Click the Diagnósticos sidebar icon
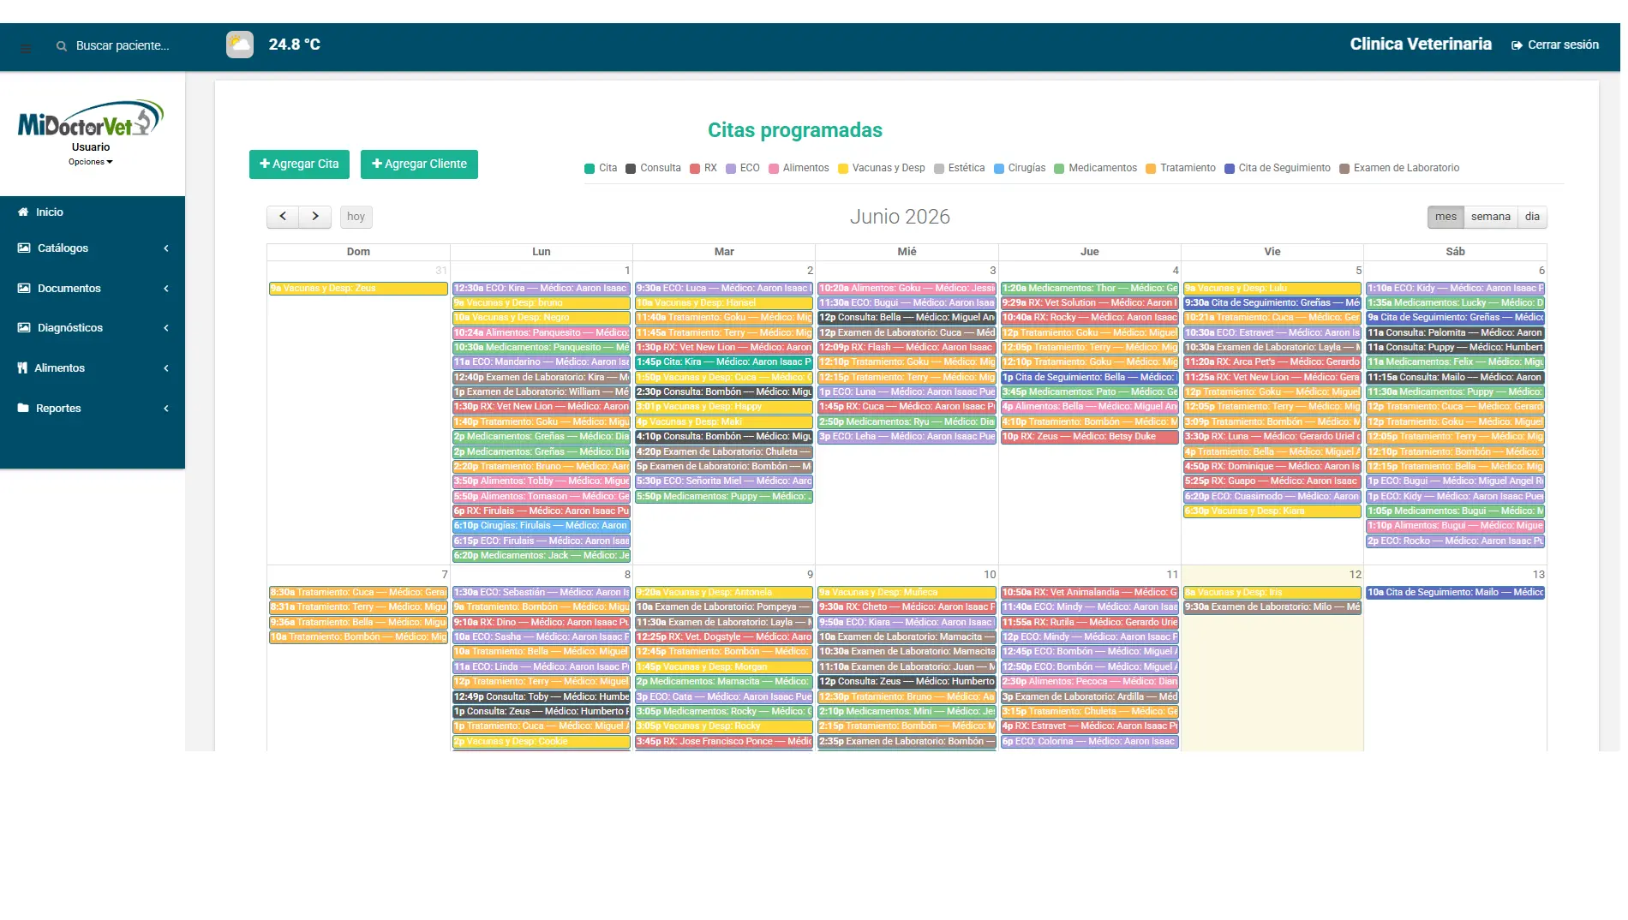Screen dimensions: 1628x920 click(x=24, y=327)
